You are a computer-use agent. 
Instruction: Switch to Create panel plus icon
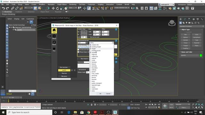click(181, 19)
